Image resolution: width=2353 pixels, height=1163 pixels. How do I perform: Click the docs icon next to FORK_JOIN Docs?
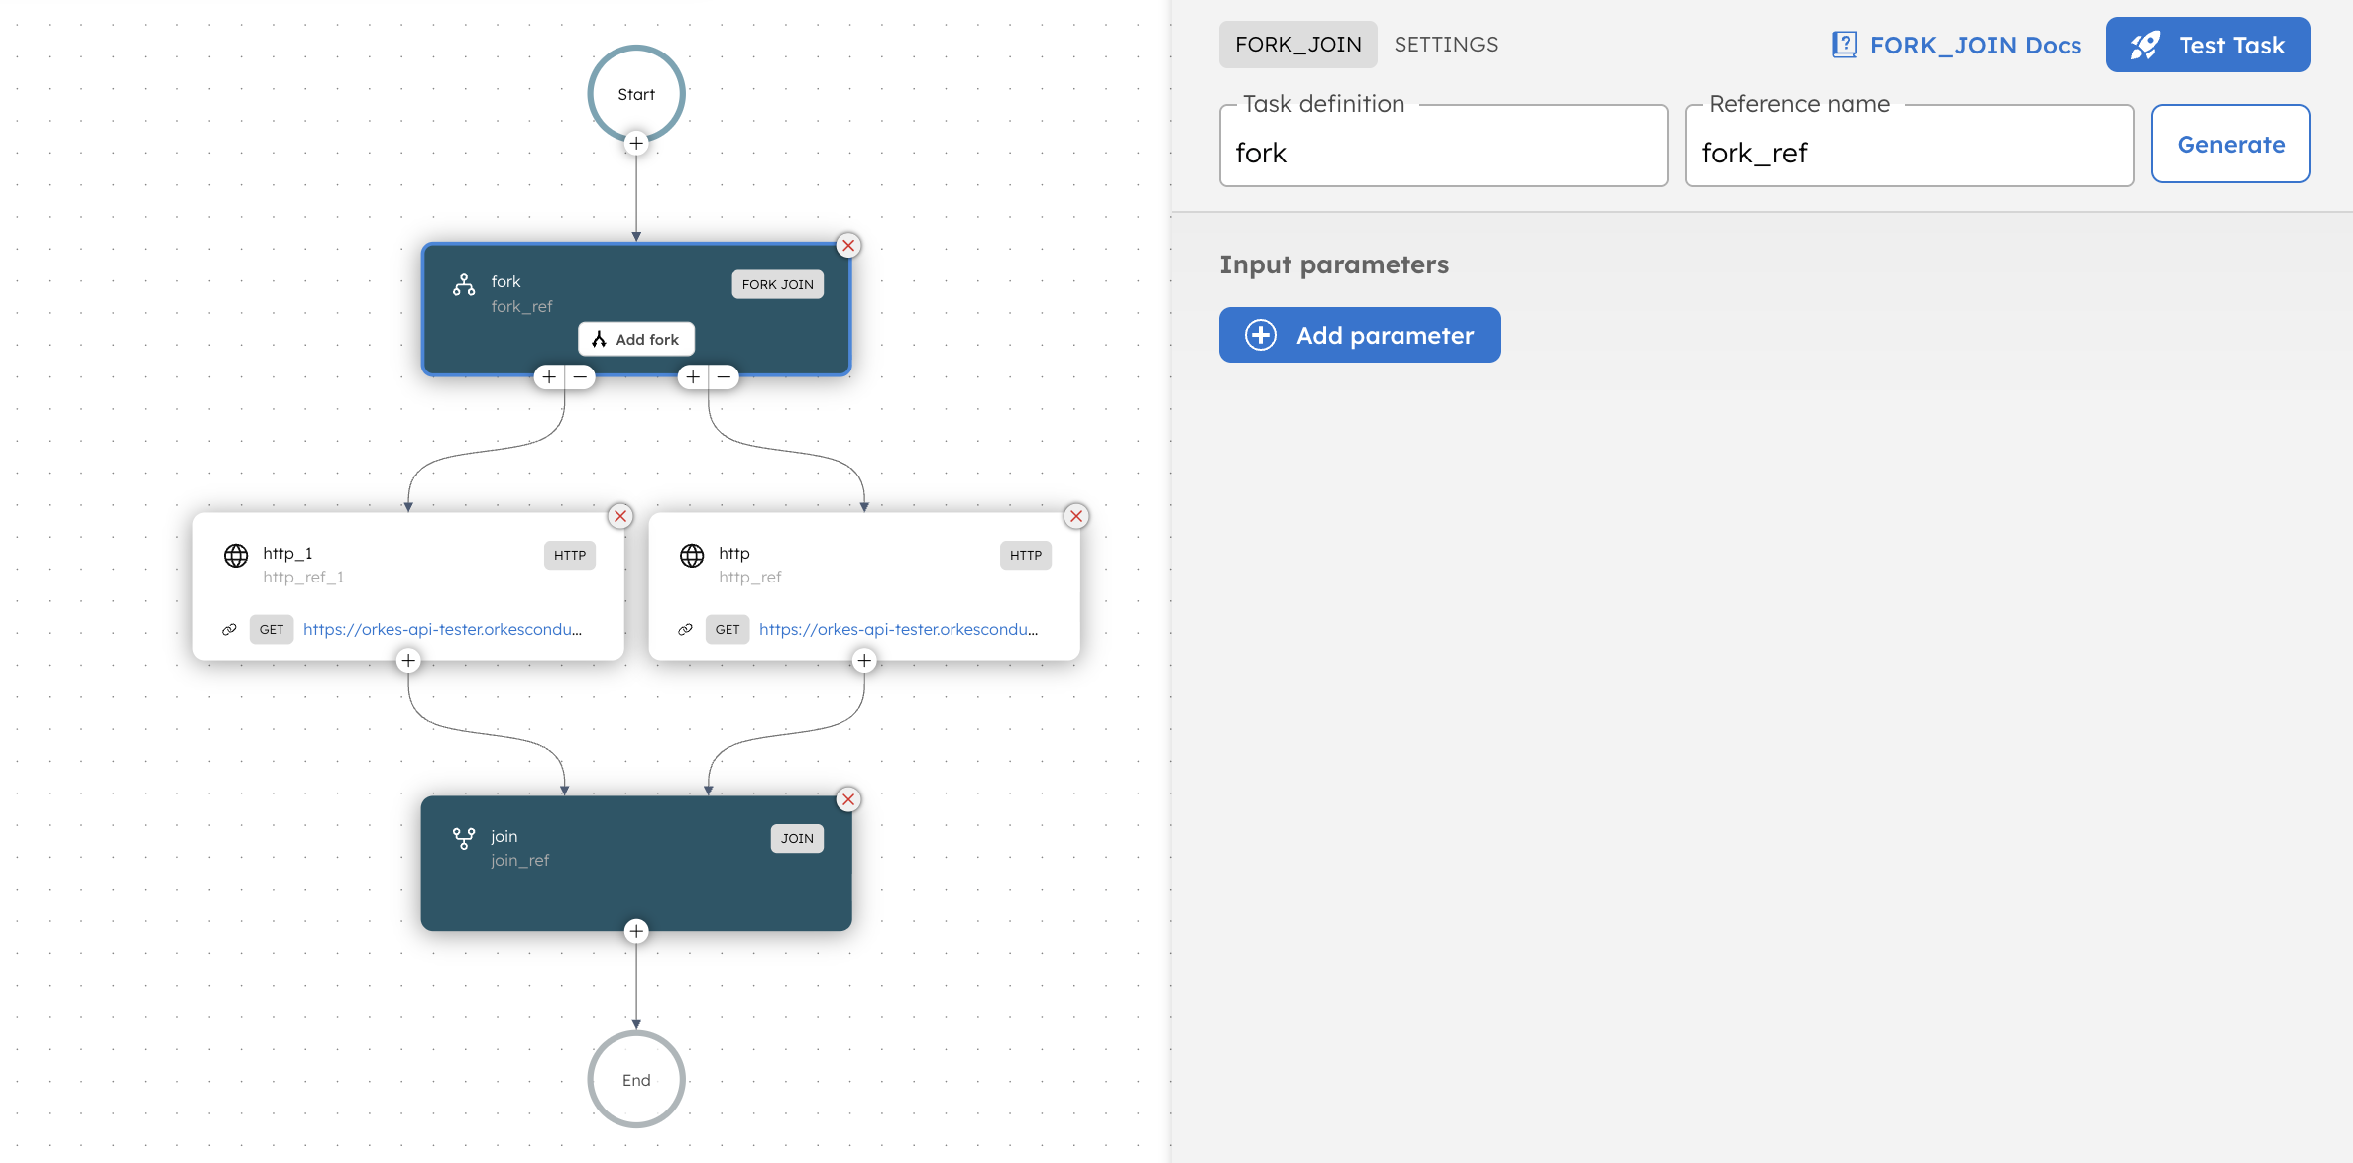[1844, 45]
